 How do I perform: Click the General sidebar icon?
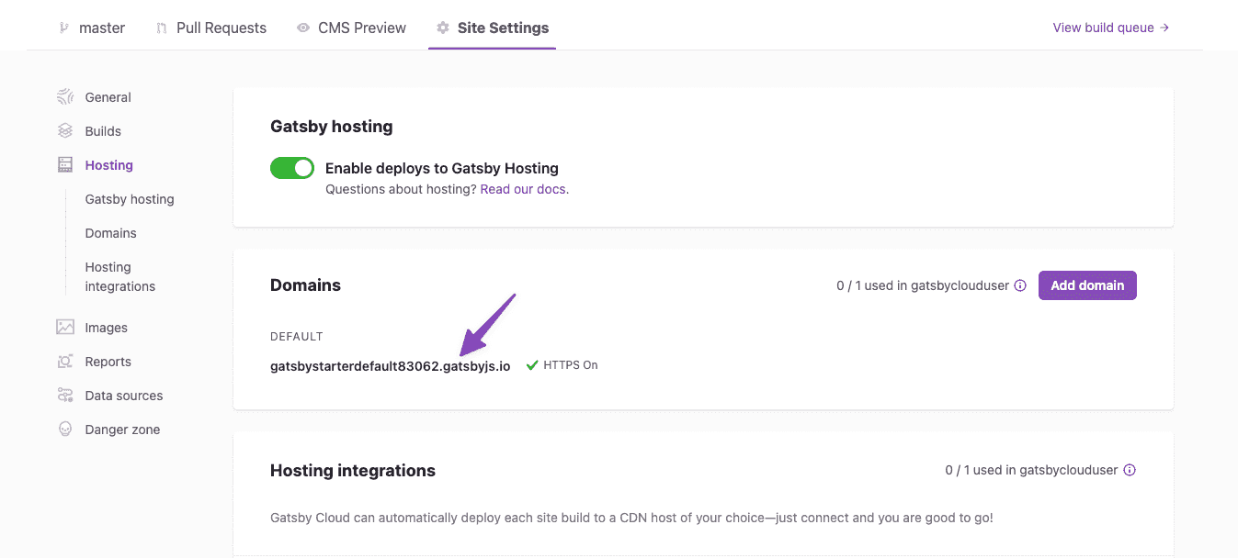pyautogui.click(x=65, y=97)
